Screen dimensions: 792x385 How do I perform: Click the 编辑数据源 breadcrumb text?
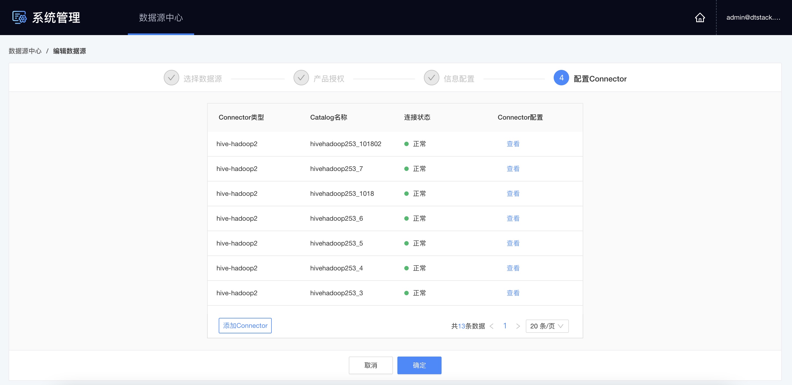click(70, 51)
